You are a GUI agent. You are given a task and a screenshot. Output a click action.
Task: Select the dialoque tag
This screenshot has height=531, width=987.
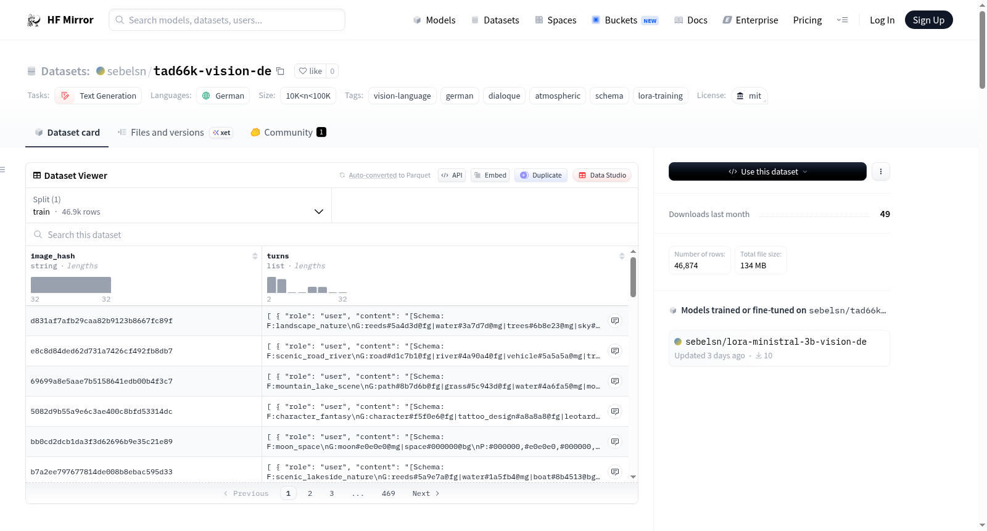point(505,96)
